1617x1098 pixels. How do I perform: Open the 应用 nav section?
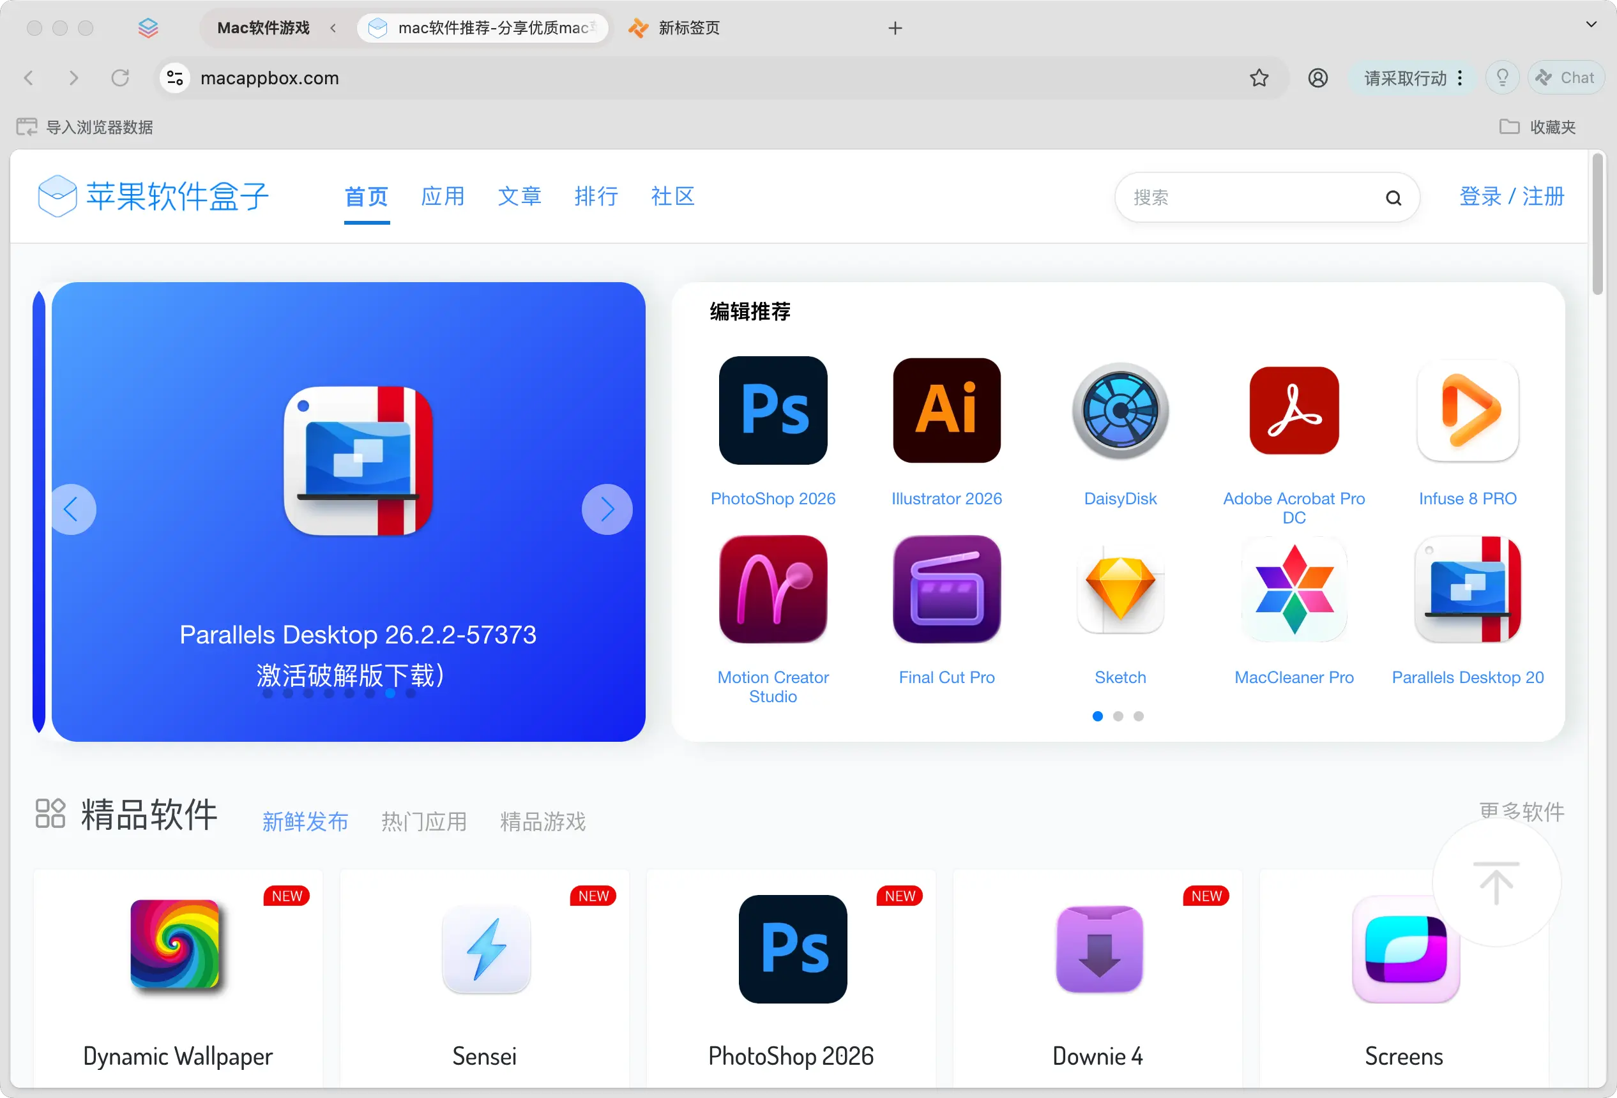[443, 197]
